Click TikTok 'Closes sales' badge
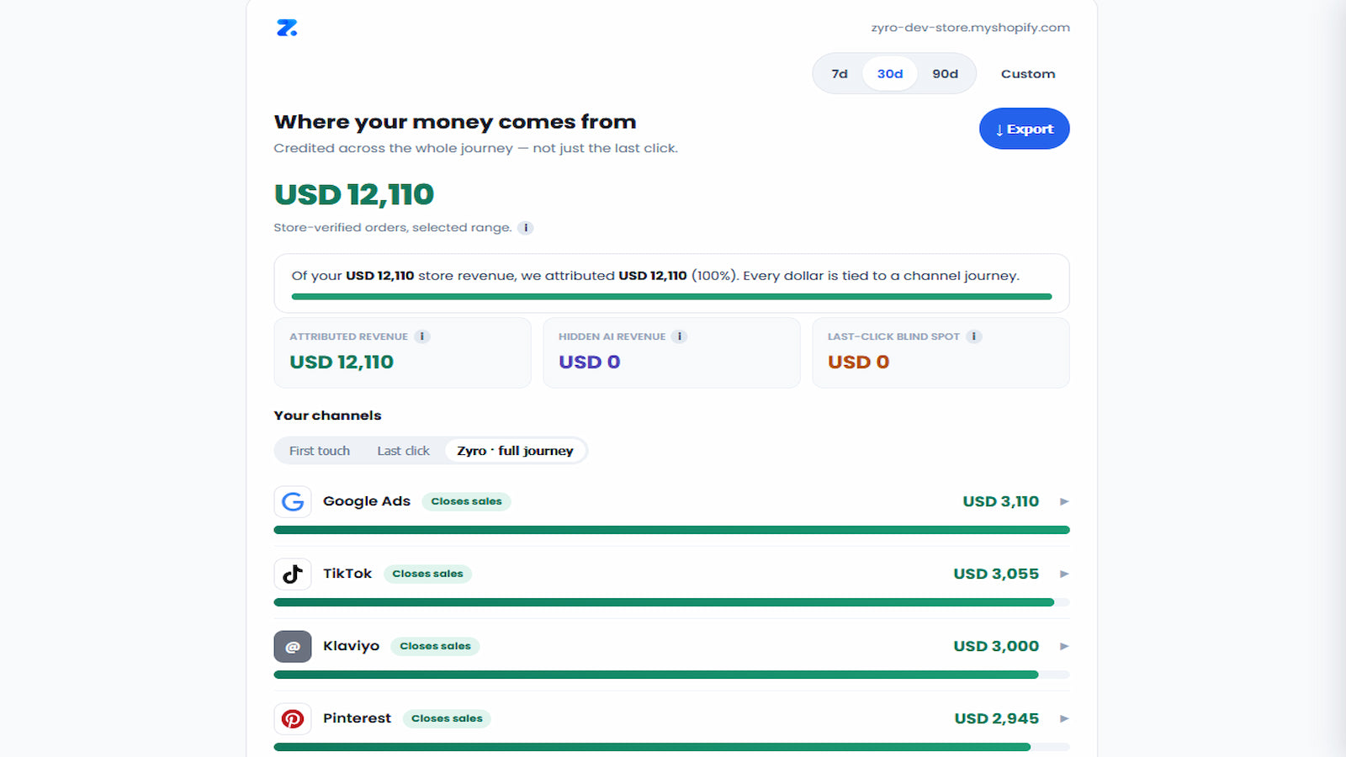This screenshot has height=757, width=1346. tap(427, 574)
